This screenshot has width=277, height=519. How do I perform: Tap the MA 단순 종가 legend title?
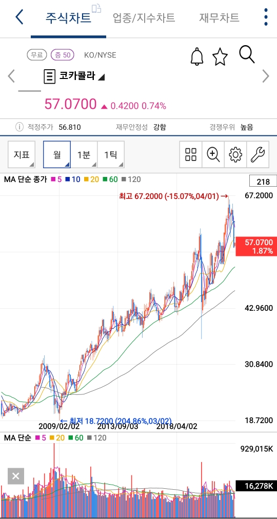click(26, 179)
